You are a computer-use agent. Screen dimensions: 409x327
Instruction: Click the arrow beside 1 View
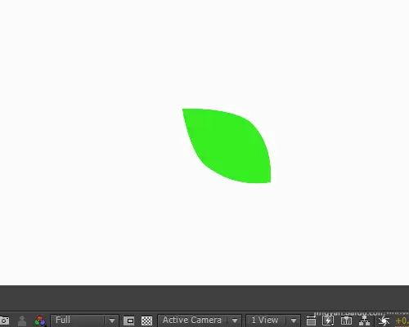[x=294, y=320]
